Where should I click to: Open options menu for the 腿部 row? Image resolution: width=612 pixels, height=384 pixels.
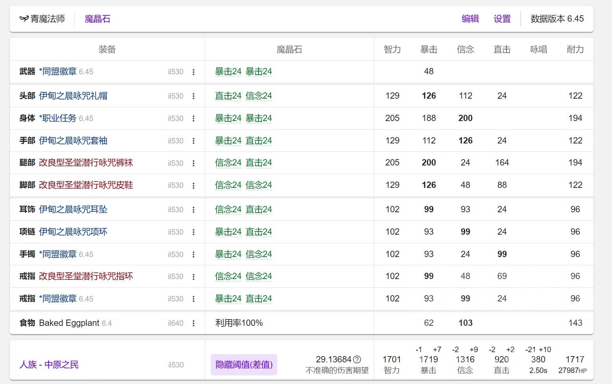pyautogui.click(x=193, y=163)
